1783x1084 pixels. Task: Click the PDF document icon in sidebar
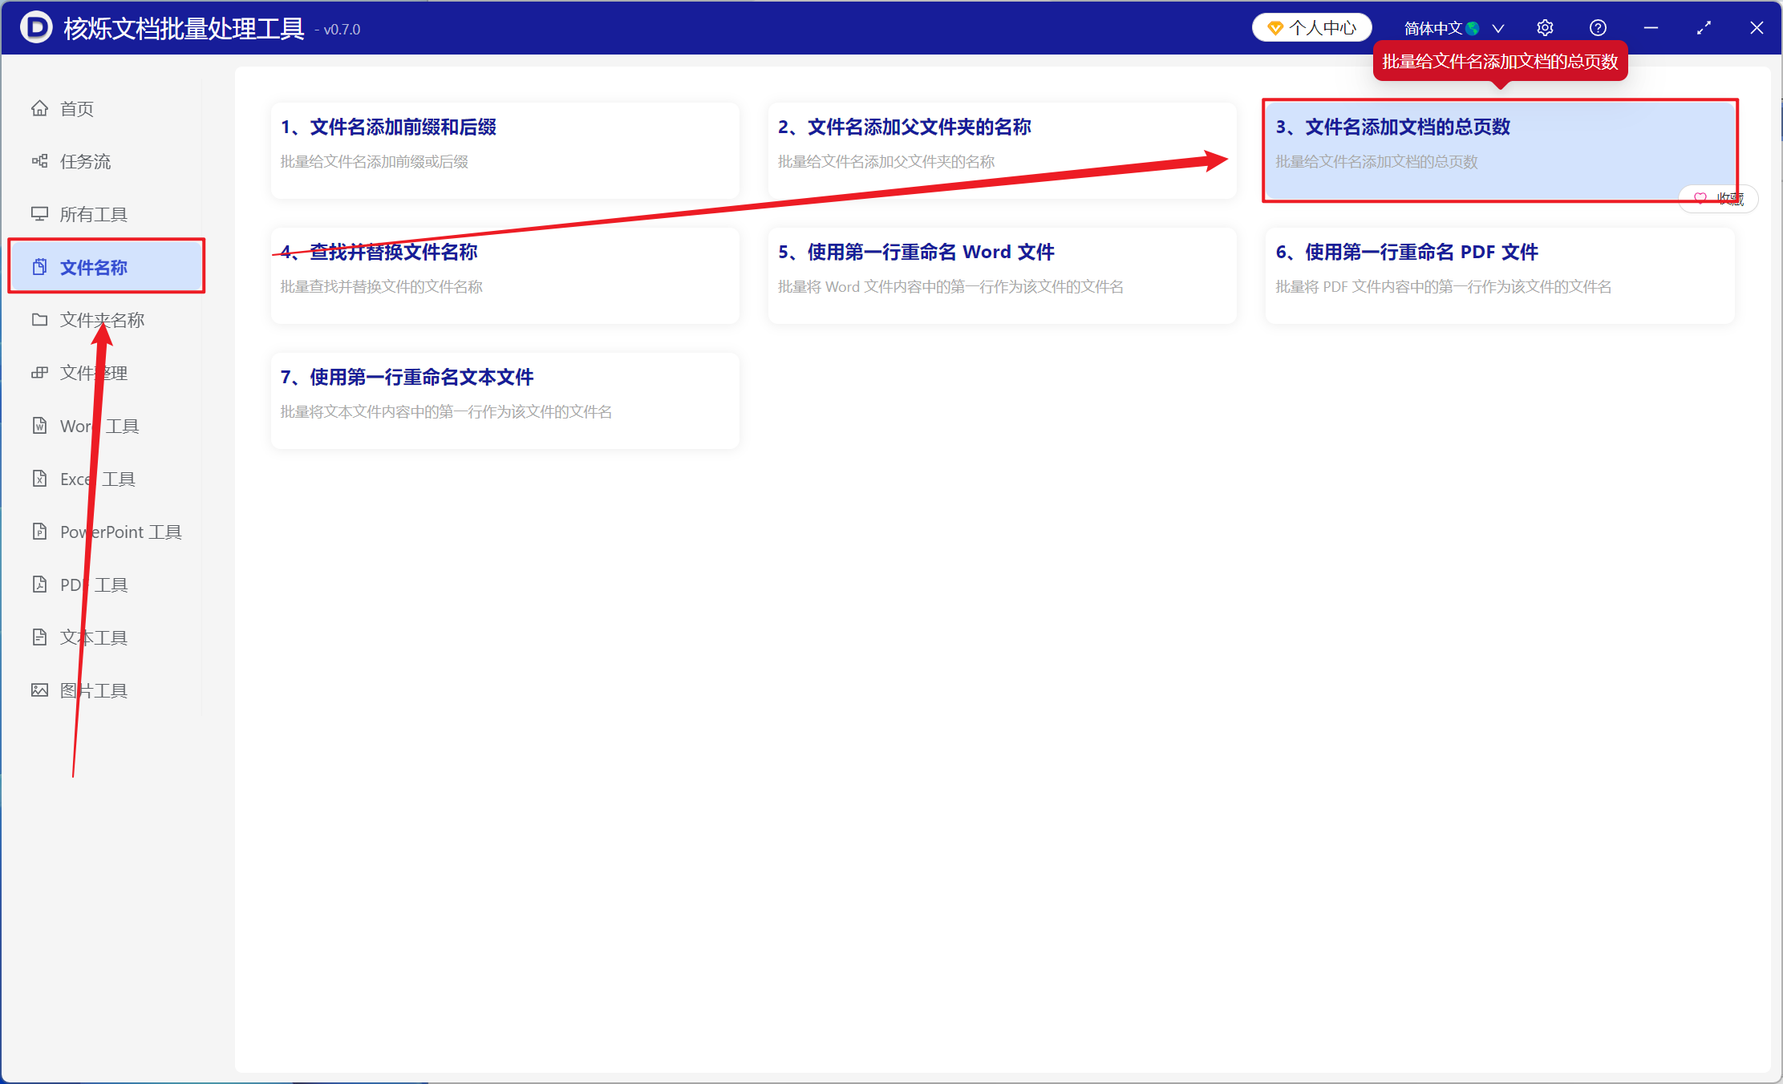click(x=39, y=584)
